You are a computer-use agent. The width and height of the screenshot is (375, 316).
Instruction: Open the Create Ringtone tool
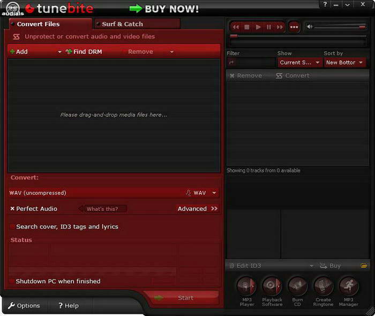[x=323, y=287]
